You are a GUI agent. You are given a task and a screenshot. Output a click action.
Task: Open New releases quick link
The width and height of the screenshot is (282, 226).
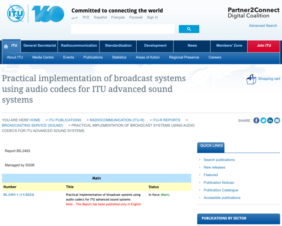(214, 167)
